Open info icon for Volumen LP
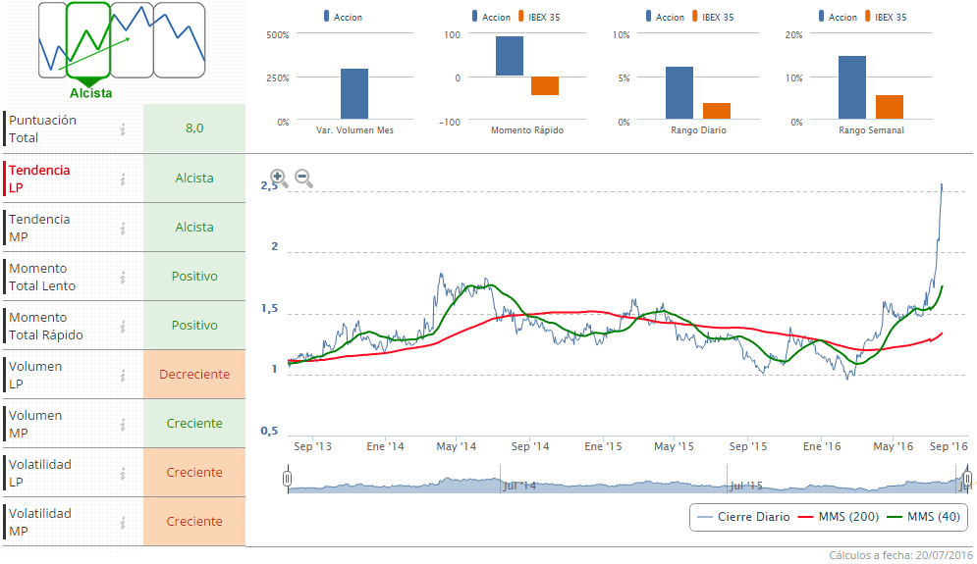977x564 pixels. coord(123,375)
